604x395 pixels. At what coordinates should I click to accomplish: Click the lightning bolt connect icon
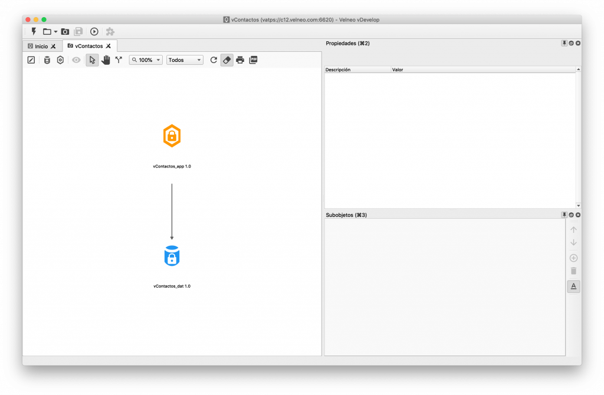coord(34,32)
